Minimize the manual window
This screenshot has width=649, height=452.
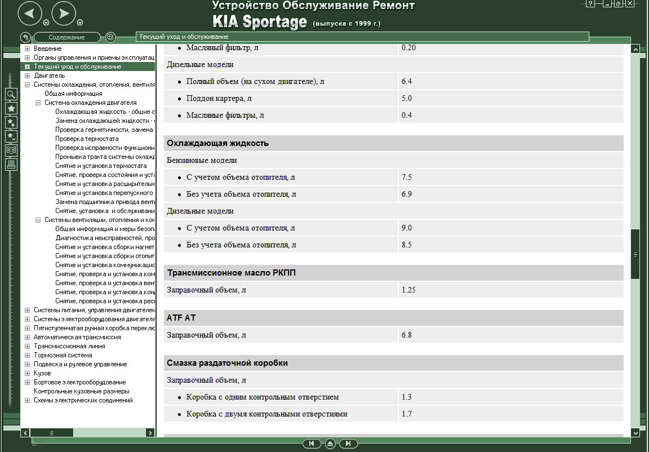[607, 3]
